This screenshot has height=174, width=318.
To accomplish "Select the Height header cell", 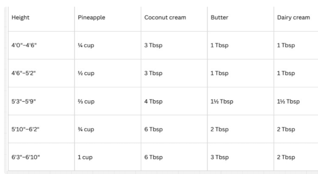I will pyautogui.click(x=41, y=19).
